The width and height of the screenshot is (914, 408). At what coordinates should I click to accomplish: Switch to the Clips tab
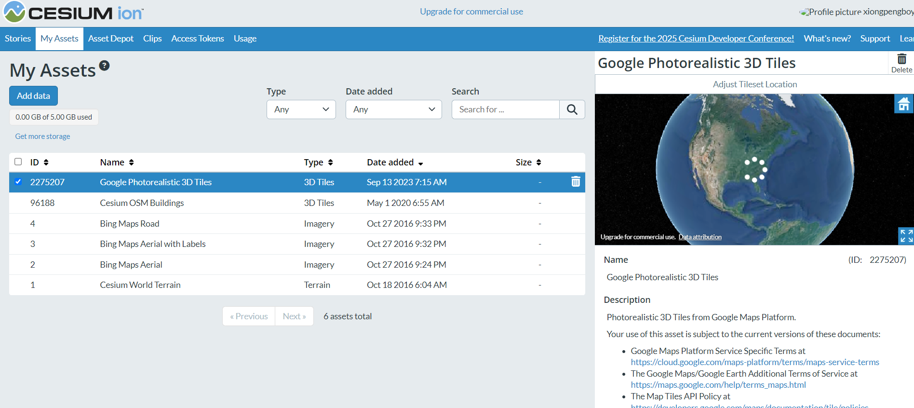(x=152, y=39)
